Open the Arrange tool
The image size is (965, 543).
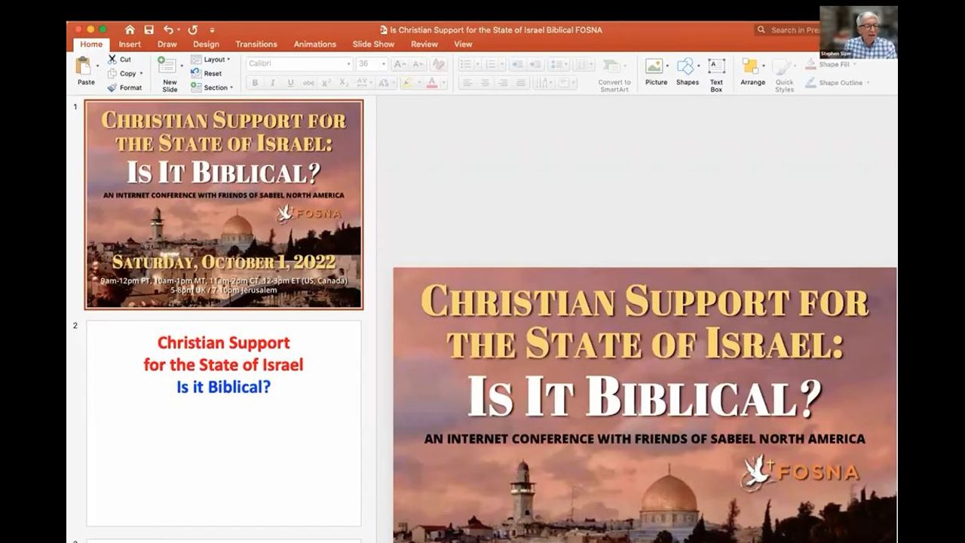pyautogui.click(x=752, y=68)
